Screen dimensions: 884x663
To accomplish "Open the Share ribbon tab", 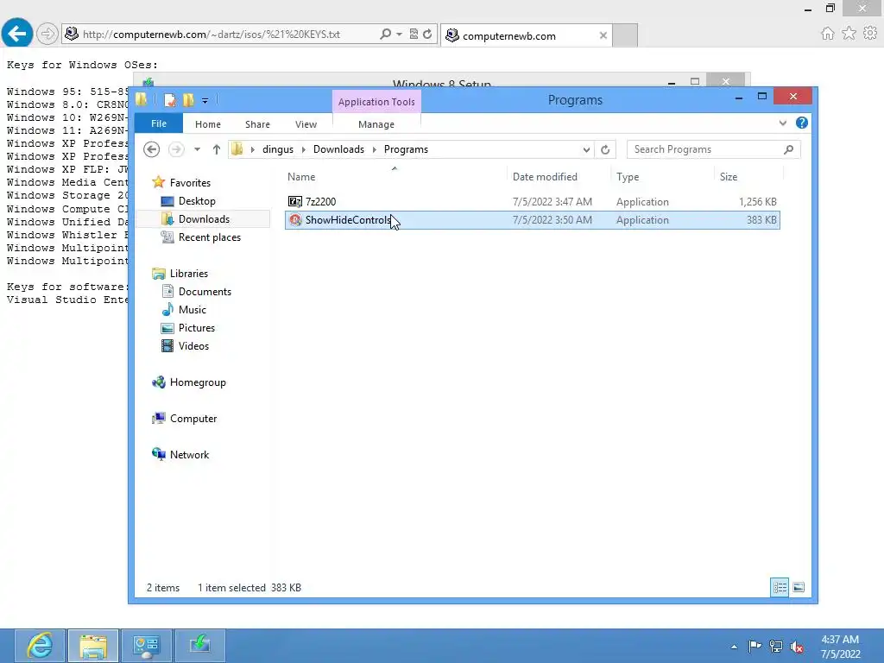I will [257, 124].
